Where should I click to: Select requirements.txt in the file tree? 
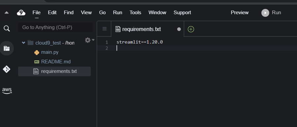pos(54,71)
